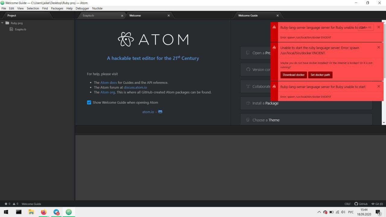This screenshot has width=386, height=217.
Task: Click the flame icon on last error
Action: [274, 86]
